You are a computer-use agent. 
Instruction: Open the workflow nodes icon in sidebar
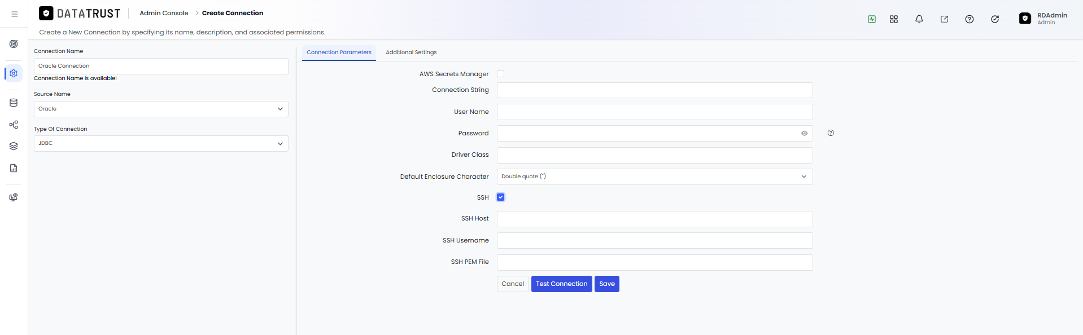14,125
